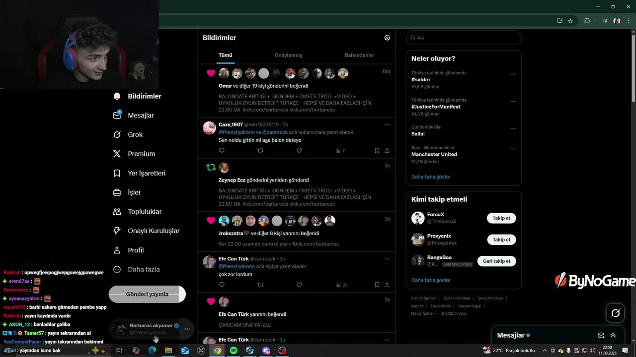Open İşler briefcase icon
The image size is (636, 357).
click(117, 192)
